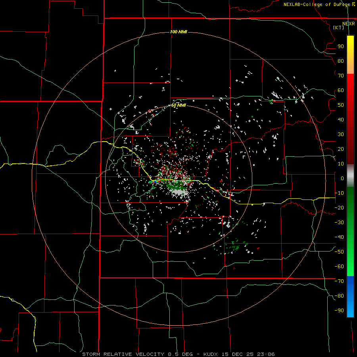Screen dimensions: 357x357
Task: Click the "10" value on velocity scale
Action: pyautogui.click(x=341, y=164)
